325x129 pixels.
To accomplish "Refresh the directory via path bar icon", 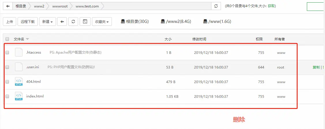I will tap(216, 6).
